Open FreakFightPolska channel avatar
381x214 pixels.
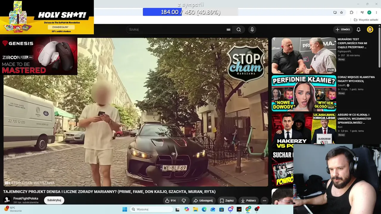[7, 200]
